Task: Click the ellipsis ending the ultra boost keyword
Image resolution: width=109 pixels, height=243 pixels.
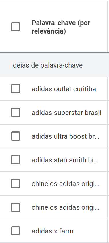Action: tap(97, 138)
